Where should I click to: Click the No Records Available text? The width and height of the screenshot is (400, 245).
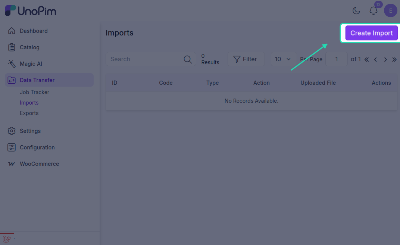(251, 101)
